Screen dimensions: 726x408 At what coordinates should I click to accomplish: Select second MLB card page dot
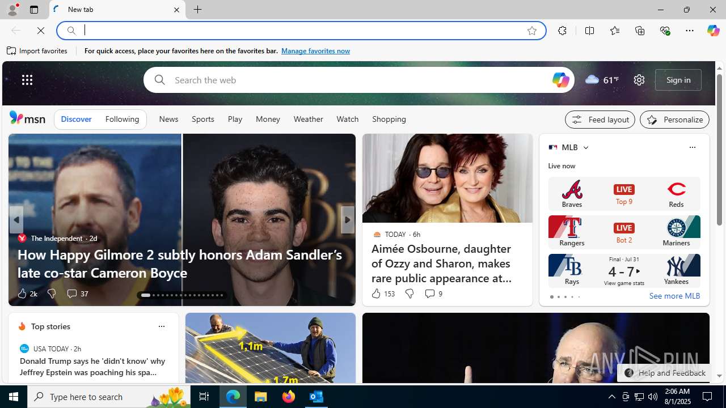pos(558,297)
